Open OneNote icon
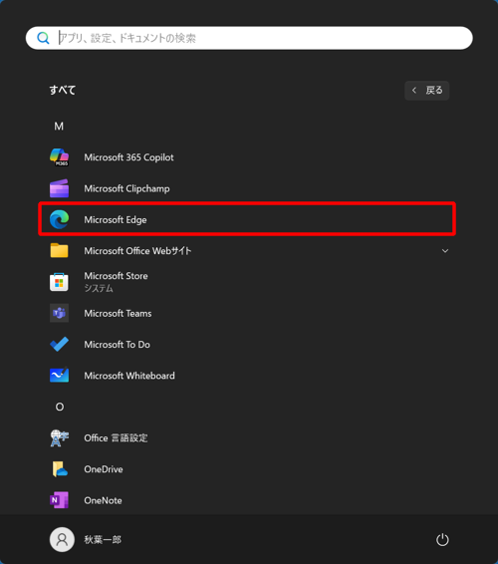The width and height of the screenshot is (498, 564). [x=60, y=500]
